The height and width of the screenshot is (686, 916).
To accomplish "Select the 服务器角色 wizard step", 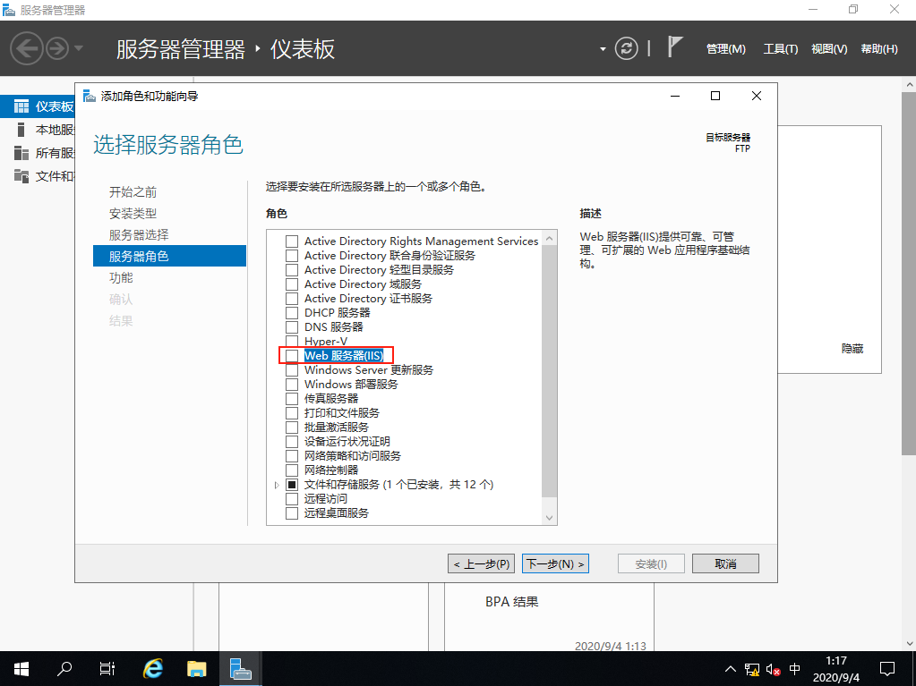I will click(x=169, y=256).
